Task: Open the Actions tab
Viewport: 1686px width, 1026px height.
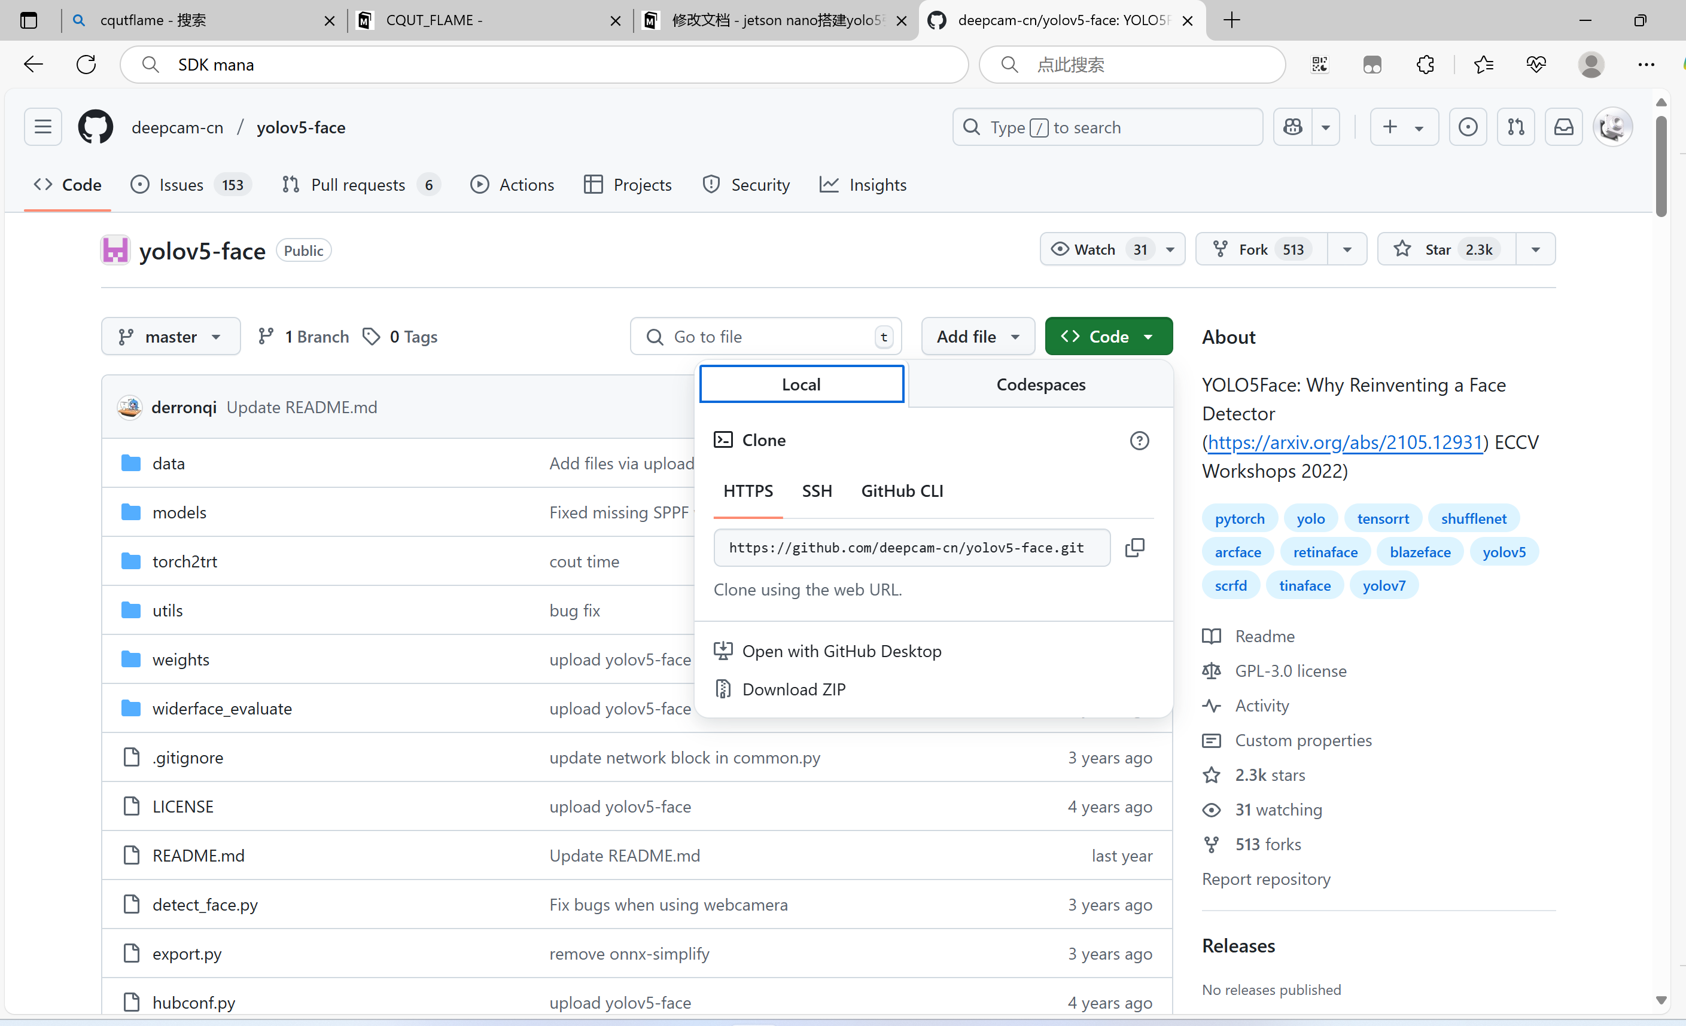Action: pos(513,185)
